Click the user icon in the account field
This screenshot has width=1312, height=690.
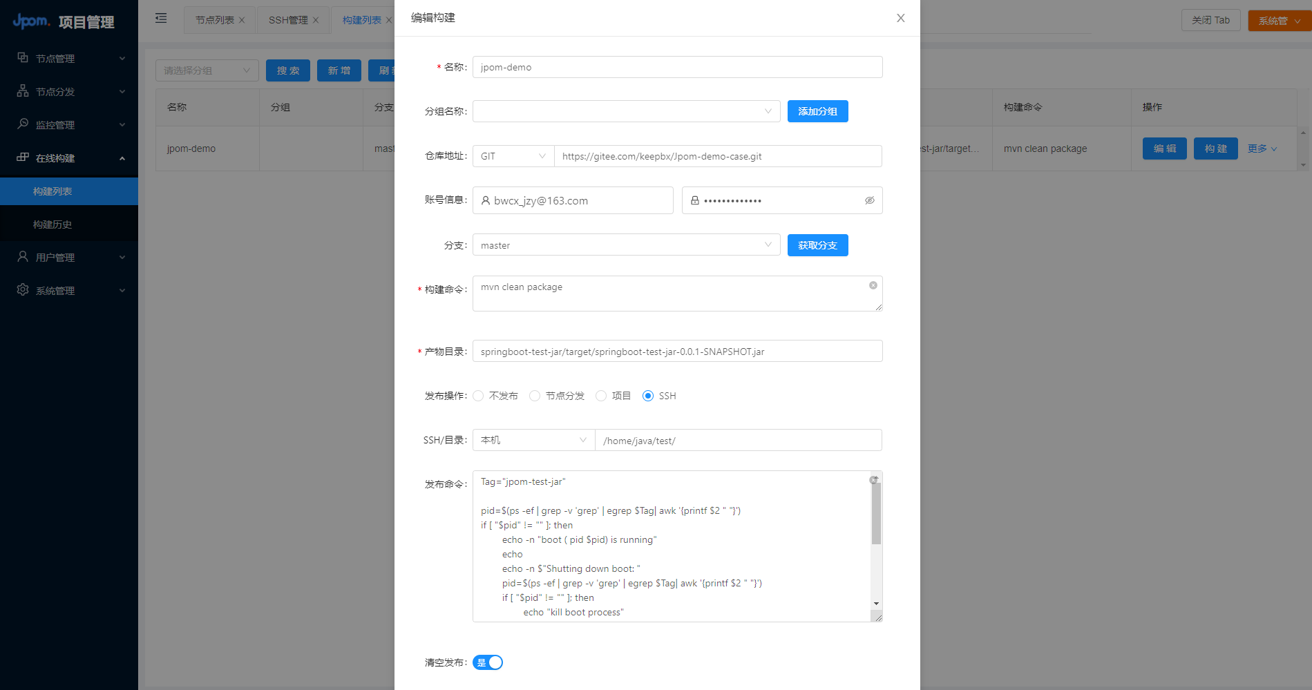tap(486, 200)
